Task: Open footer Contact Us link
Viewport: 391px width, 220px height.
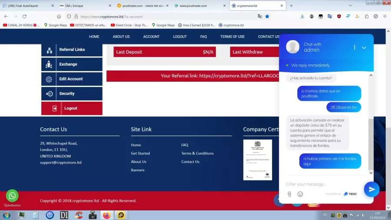Action: pyautogui.click(x=190, y=162)
